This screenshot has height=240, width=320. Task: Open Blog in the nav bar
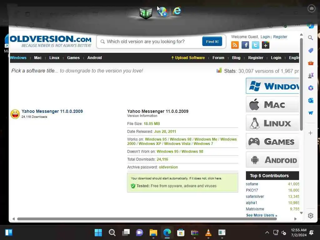pyautogui.click(x=236, y=58)
